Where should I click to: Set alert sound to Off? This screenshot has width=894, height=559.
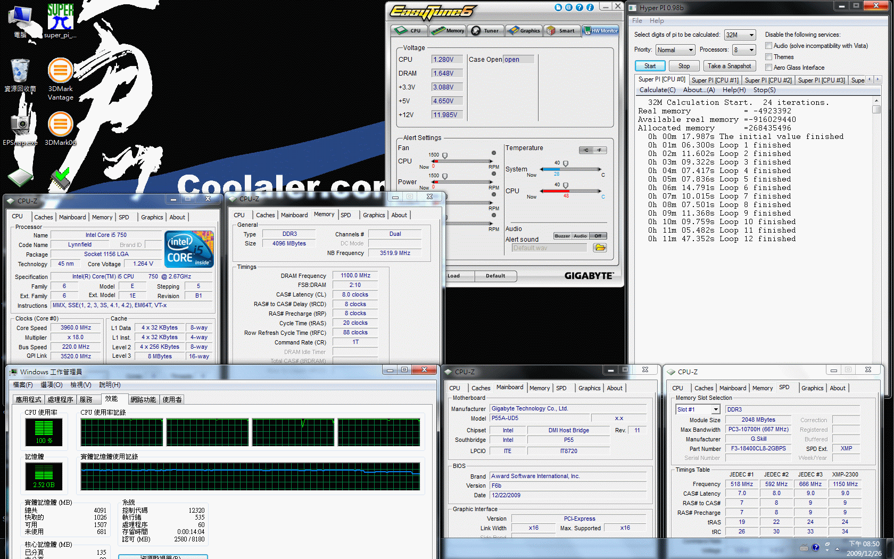click(598, 236)
